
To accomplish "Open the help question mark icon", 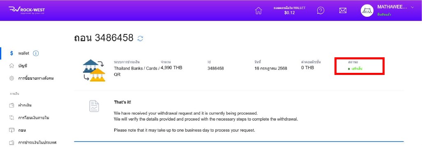I will click(321, 11).
